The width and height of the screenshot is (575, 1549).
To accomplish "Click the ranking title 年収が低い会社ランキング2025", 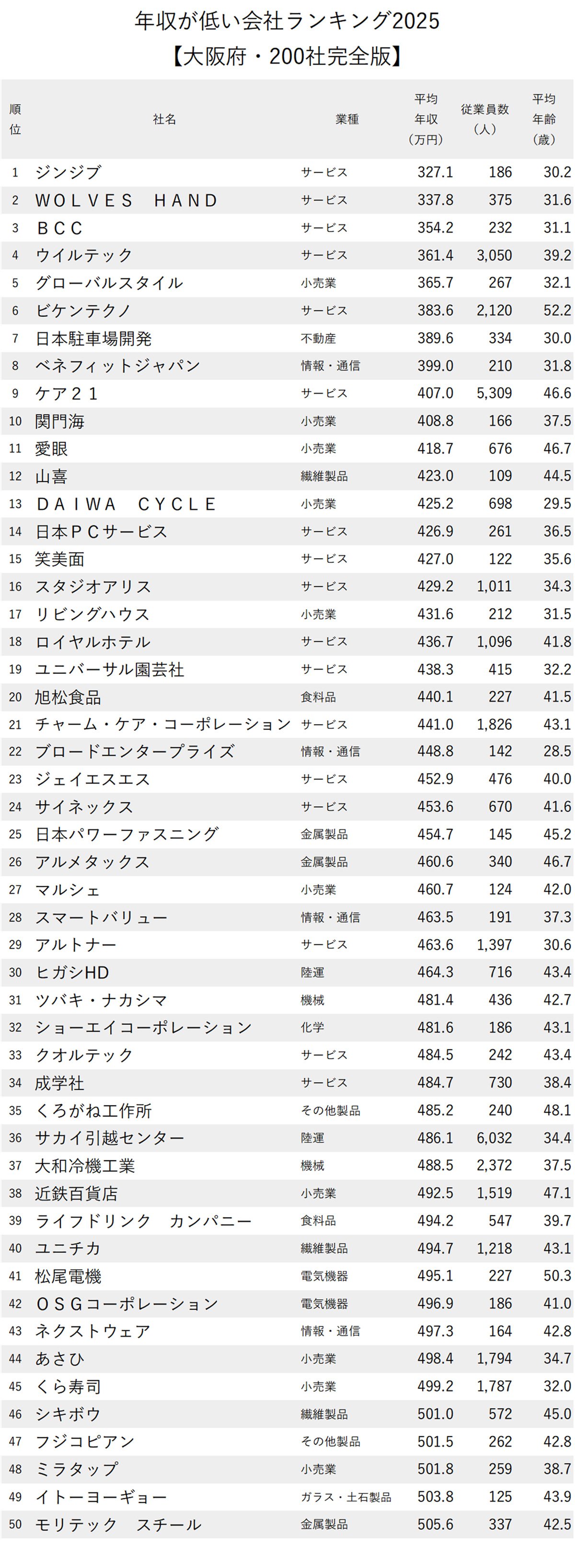I will [x=287, y=21].
